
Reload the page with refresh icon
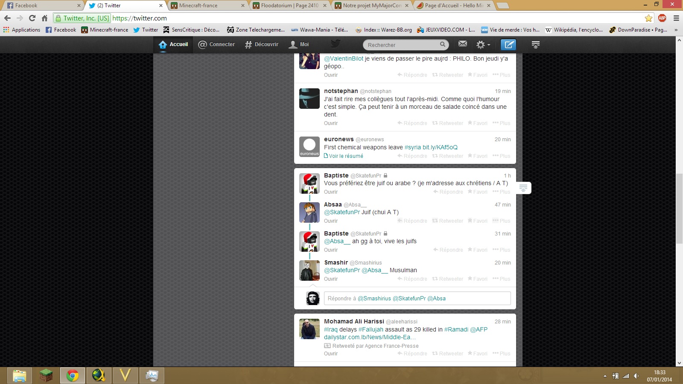point(32,18)
